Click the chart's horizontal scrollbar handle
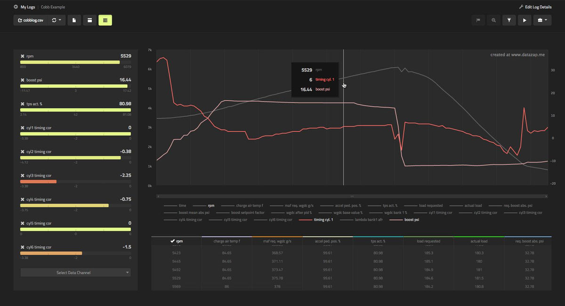Image resolution: width=565 pixels, height=306 pixels. pos(352,196)
